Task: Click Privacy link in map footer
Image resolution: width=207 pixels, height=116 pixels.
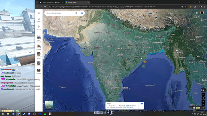Action: click(x=177, y=111)
